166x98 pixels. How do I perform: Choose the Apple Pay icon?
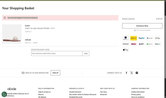coord(125,50)
